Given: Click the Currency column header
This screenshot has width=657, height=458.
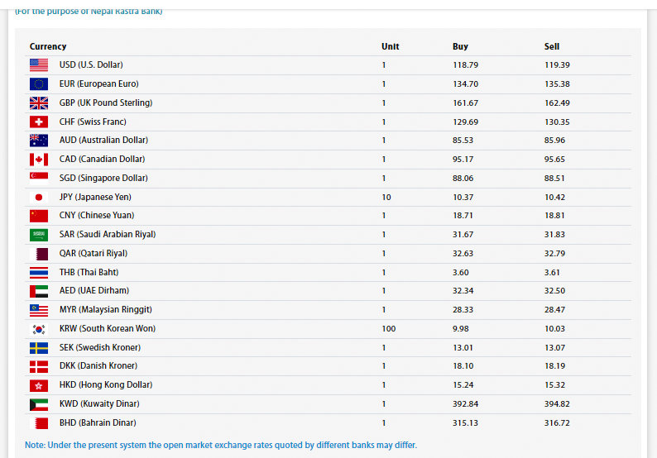Looking at the screenshot, I should click(x=48, y=46).
